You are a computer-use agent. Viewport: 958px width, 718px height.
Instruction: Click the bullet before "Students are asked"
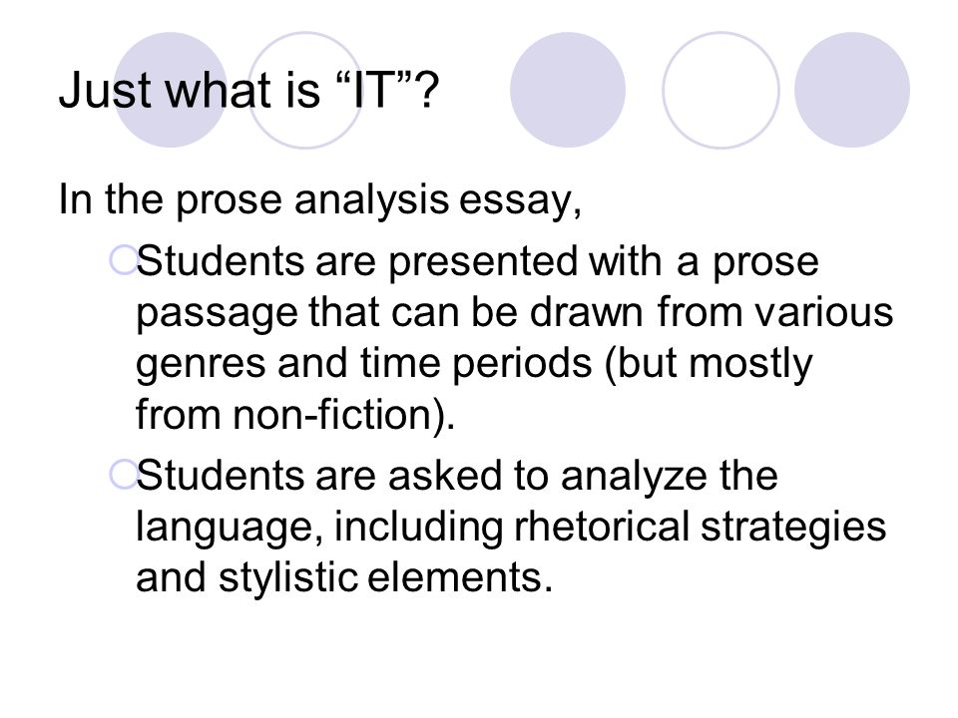(x=122, y=475)
